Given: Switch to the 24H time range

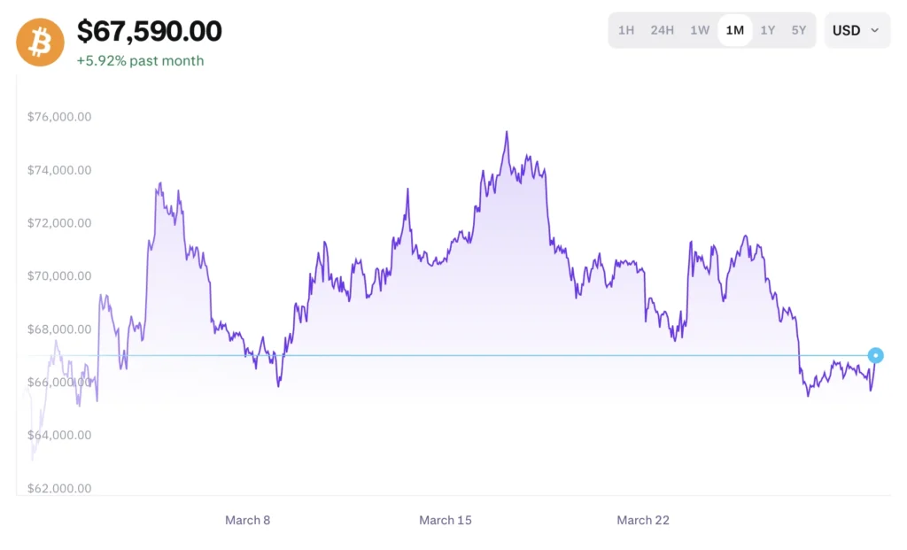Looking at the screenshot, I should (x=662, y=30).
